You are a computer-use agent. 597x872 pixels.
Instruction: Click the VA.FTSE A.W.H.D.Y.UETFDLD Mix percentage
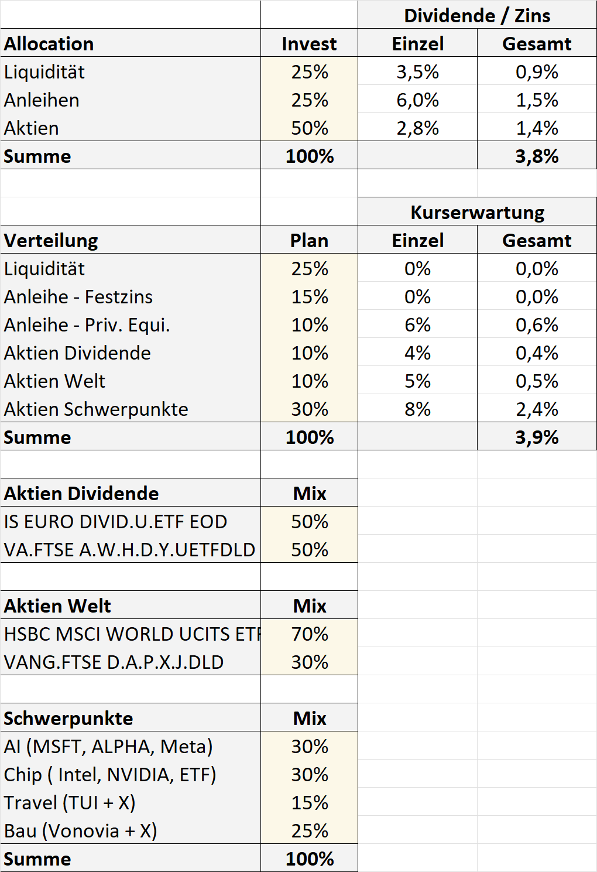pyautogui.click(x=309, y=550)
